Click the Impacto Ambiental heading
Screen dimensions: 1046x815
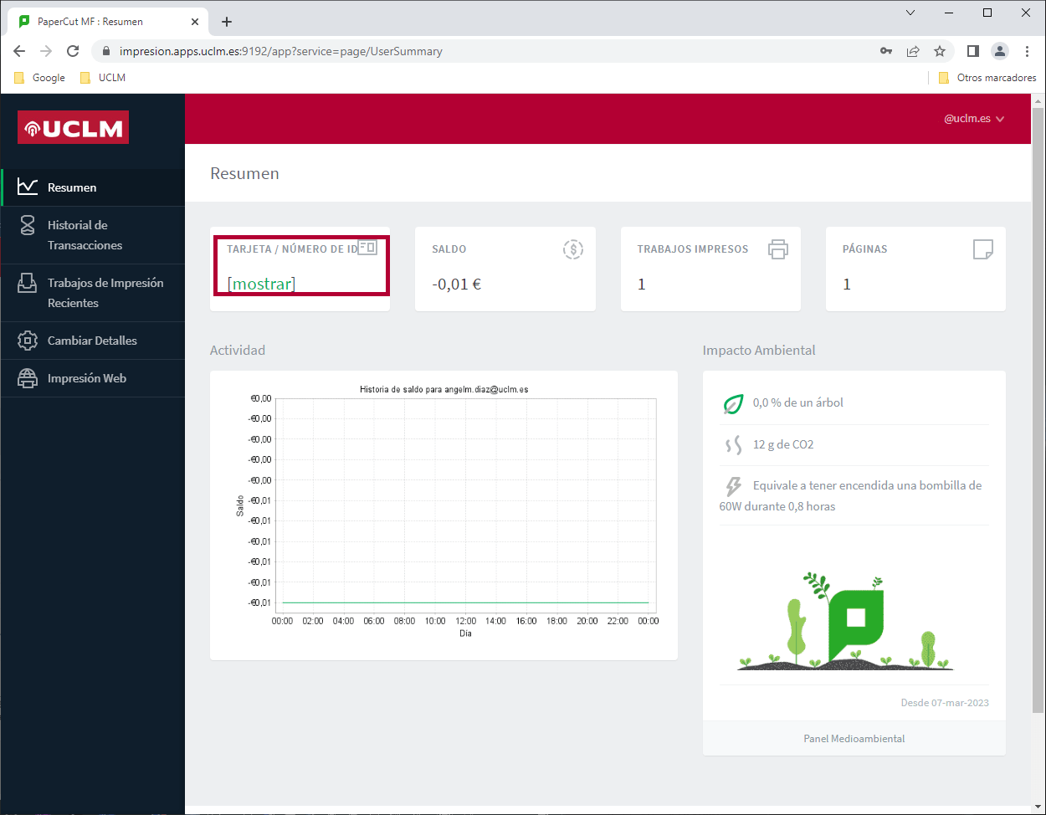(759, 350)
